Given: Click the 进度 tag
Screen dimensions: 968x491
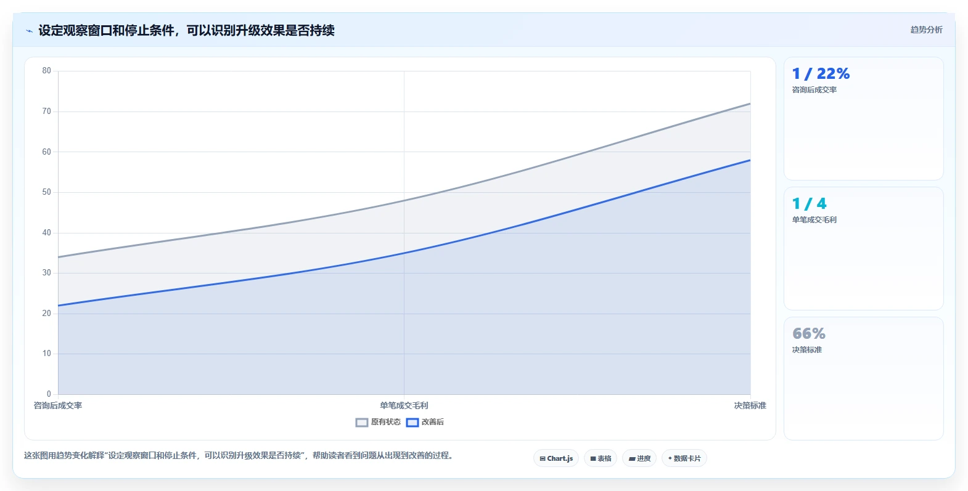Looking at the screenshot, I should 639,458.
